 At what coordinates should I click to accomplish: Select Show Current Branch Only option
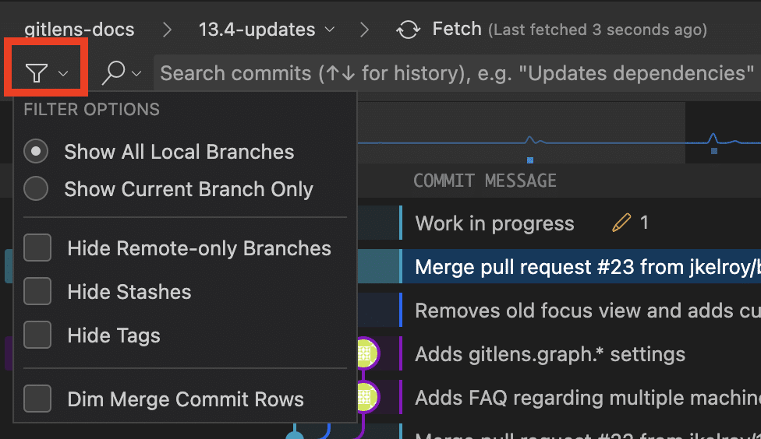pyautogui.click(x=36, y=189)
